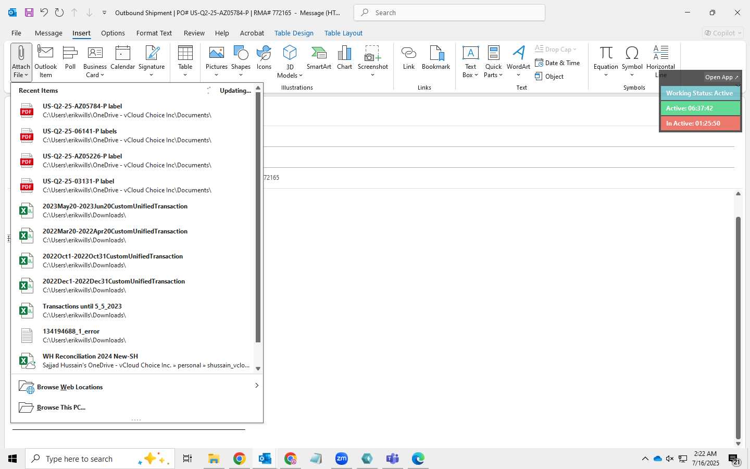Insert a Chart
The height and width of the screenshot is (469, 750).
[x=345, y=58]
